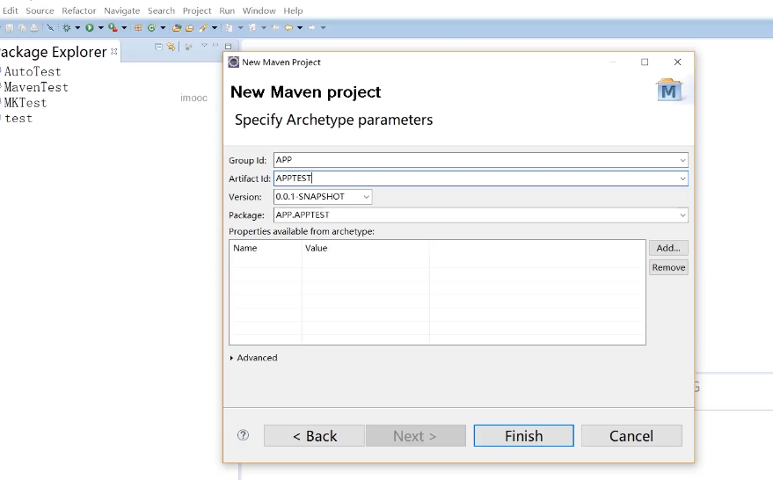Open the Group Id combo dropdown
The image size is (773, 480).
point(682,160)
